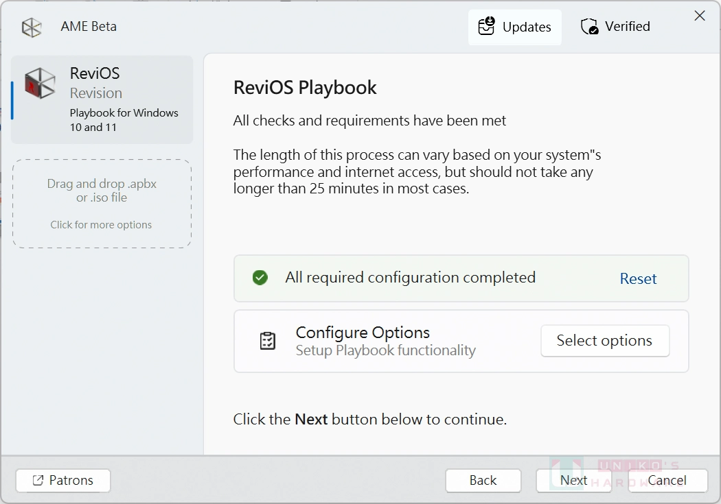The image size is (721, 504).
Task: Click the clipboard icon beside Configure Options
Action: (268, 340)
